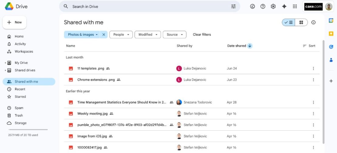Open account profile avatar
The height and width of the screenshot is (153, 337).
(x=328, y=7)
